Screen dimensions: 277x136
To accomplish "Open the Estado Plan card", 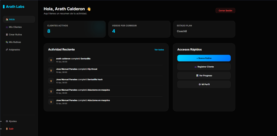I will click(204, 29).
